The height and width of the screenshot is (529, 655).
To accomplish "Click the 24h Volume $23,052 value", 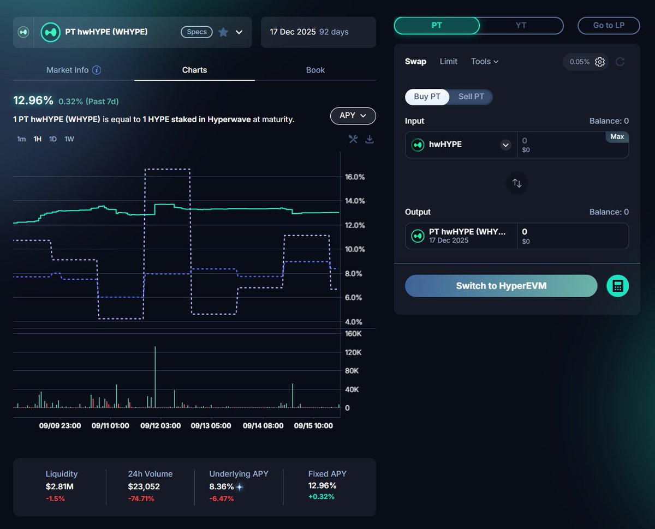I will (144, 486).
